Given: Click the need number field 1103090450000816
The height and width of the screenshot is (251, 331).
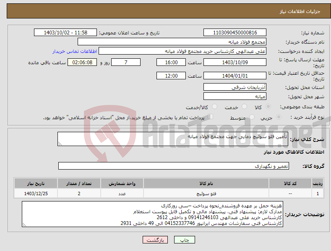Looking at the screenshot, I should (235, 33).
